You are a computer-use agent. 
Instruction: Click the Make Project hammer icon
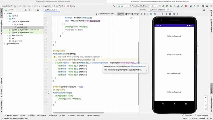114,6
